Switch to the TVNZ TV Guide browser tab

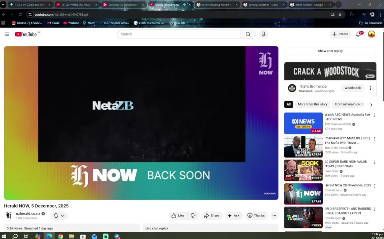pos(30,5)
